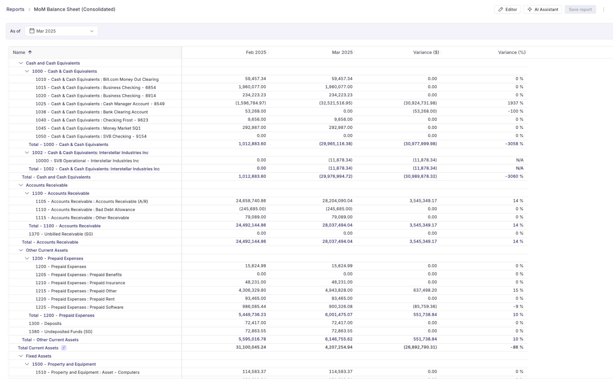The image size is (613, 380).
Task: Navigate to Reports breadcrumb link
Action: pos(15,9)
